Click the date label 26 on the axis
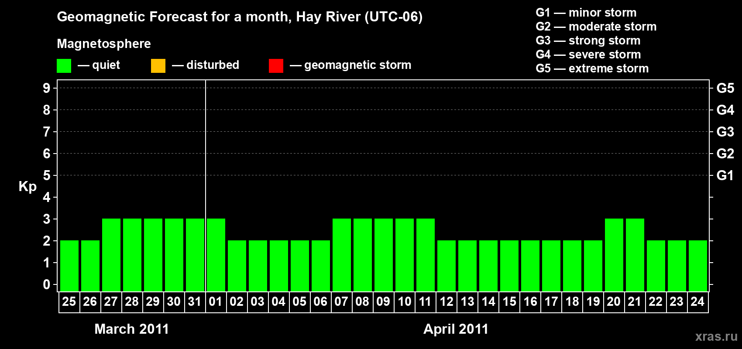 (90, 301)
